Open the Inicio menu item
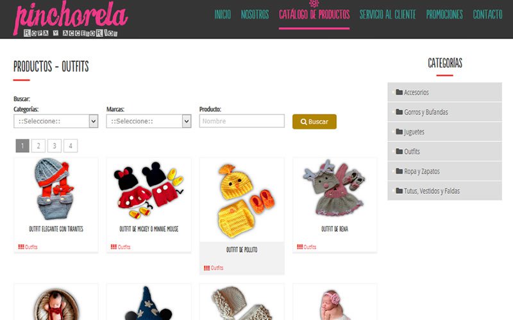 [223, 14]
